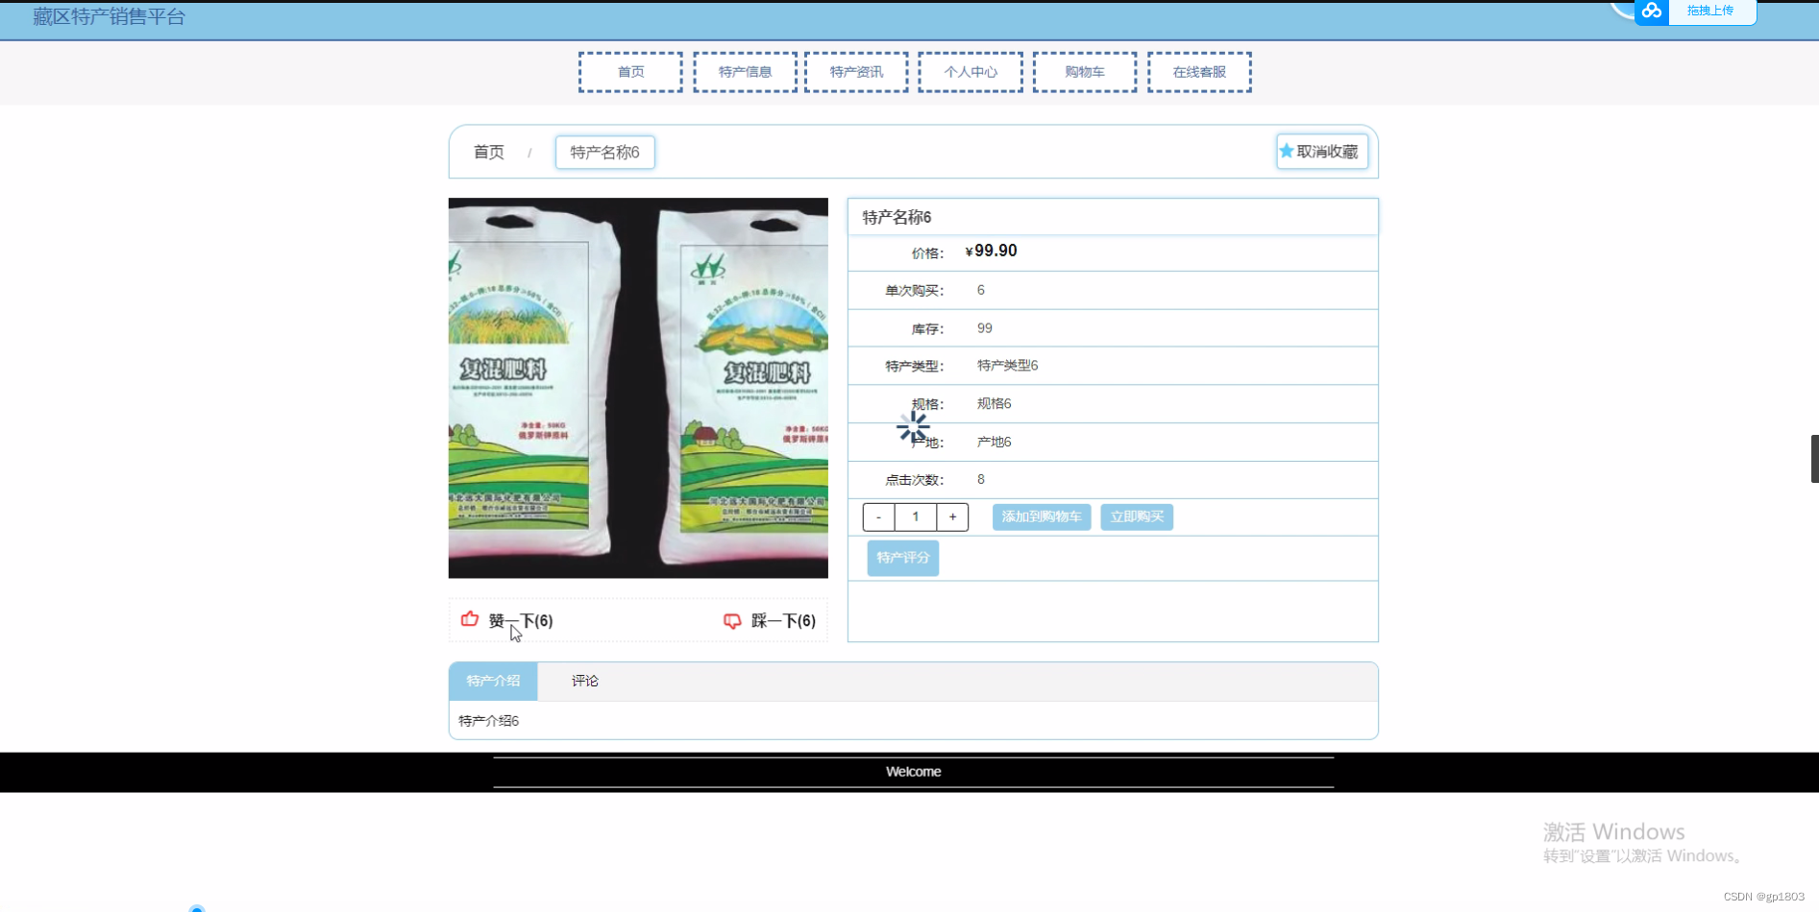Switch to the 评论 tab
The width and height of the screenshot is (1819, 912).
(x=584, y=681)
